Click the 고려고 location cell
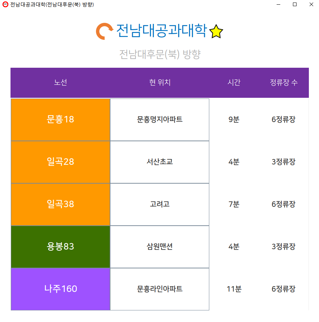Viewport: 319px width, 322px height. pos(160,205)
